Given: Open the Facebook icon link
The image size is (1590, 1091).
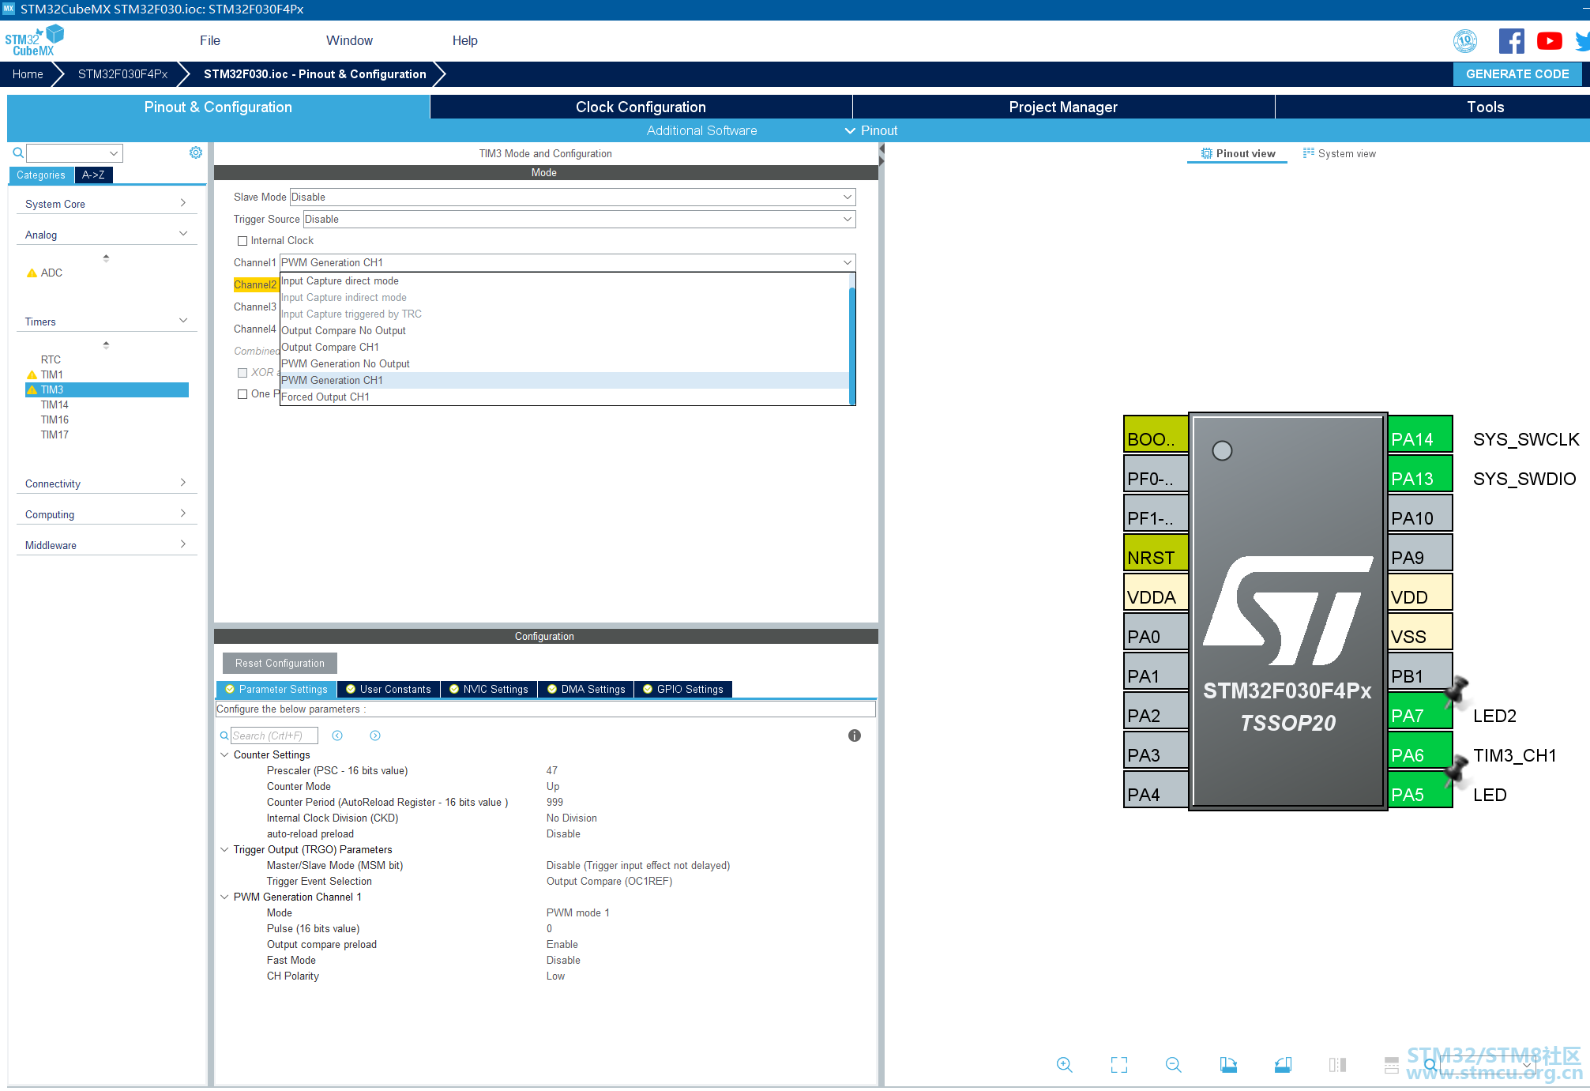Looking at the screenshot, I should (x=1511, y=41).
